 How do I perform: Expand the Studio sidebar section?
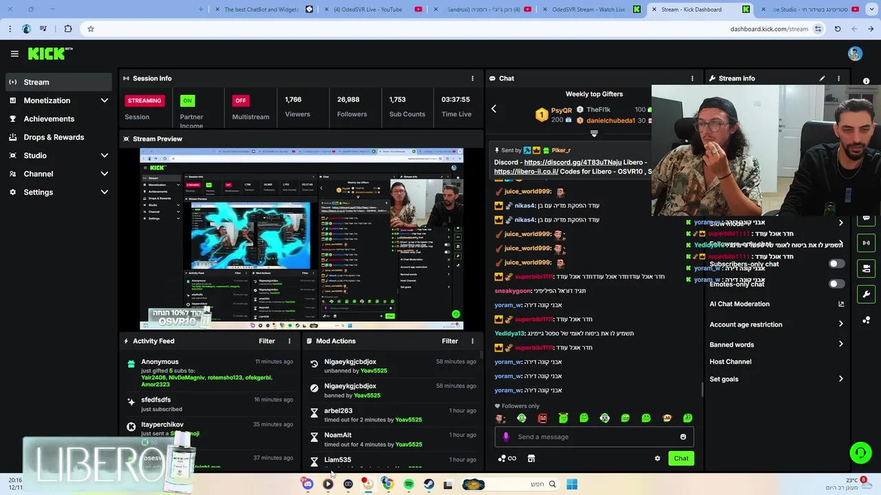pyautogui.click(x=104, y=155)
